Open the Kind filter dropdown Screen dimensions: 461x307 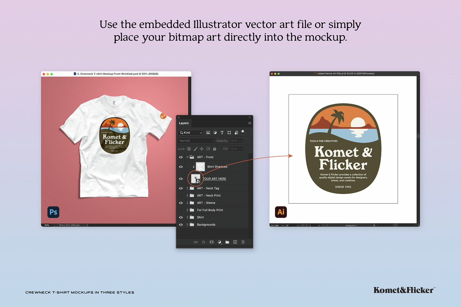[191, 133]
